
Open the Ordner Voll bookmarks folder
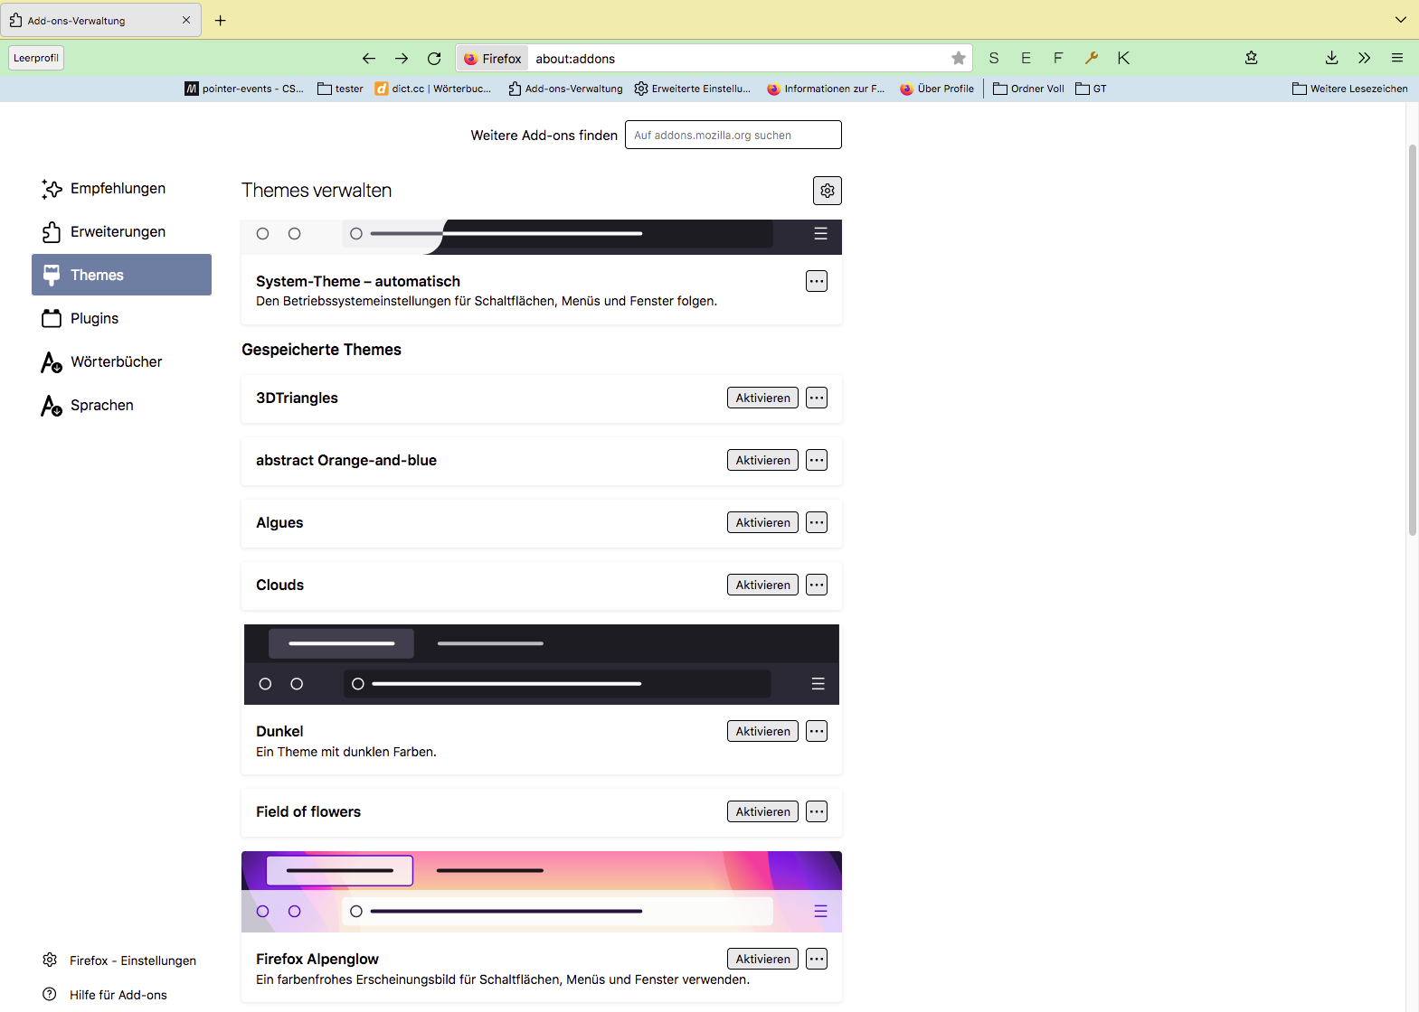point(1028,89)
